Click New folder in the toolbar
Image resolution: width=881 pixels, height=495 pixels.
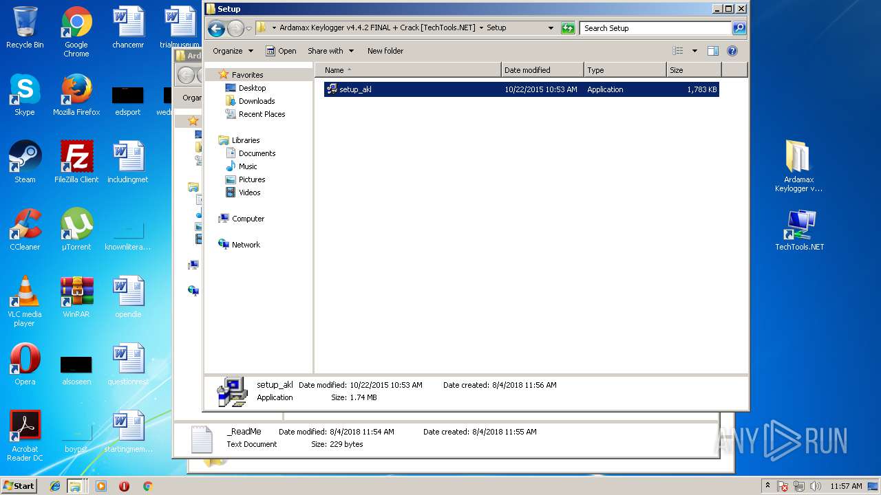(385, 51)
